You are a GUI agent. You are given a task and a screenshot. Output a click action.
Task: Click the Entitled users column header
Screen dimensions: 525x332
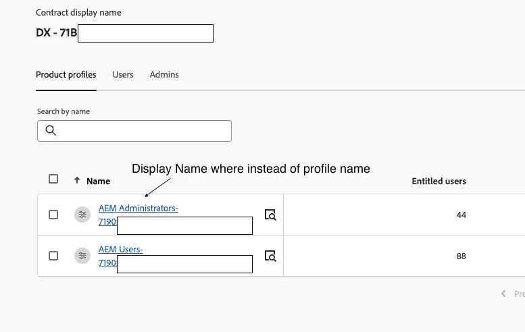pyautogui.click(x=439, y=181)
